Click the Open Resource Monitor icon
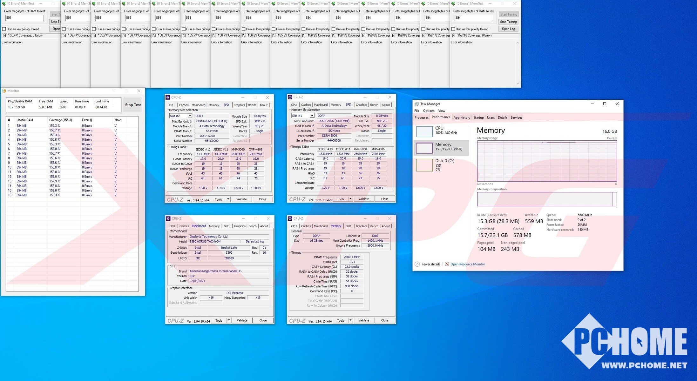Image resolution: width=697 pixels, height=381 pixels. 447,264
